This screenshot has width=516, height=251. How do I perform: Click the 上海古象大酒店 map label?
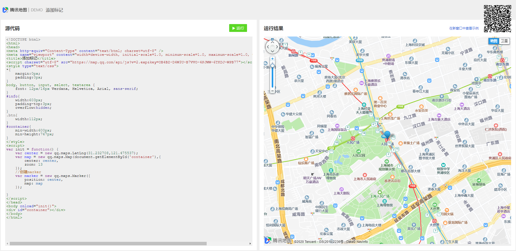(x=439, y=120)
